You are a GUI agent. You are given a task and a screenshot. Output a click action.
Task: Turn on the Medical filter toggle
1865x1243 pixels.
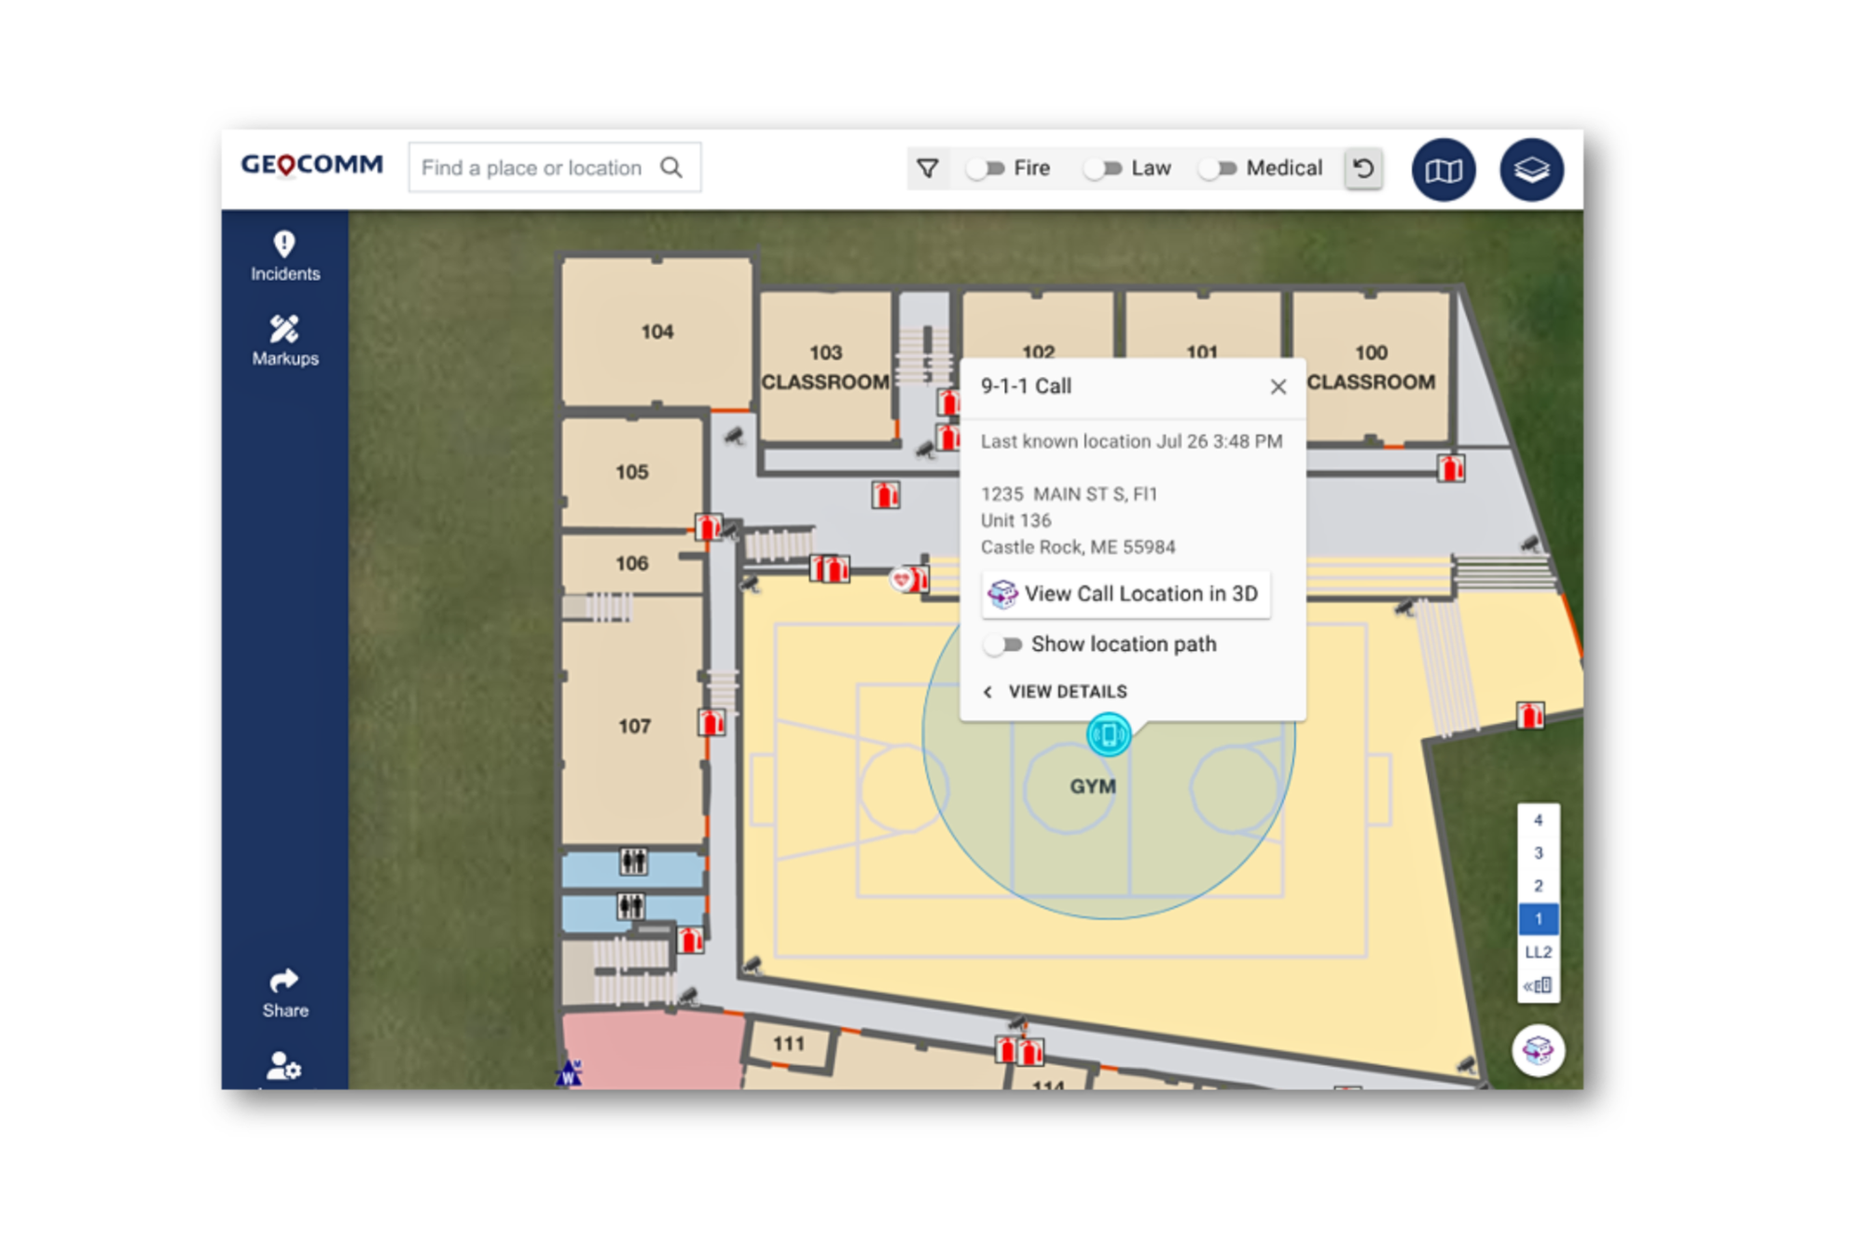click(x=1218, y=169)
